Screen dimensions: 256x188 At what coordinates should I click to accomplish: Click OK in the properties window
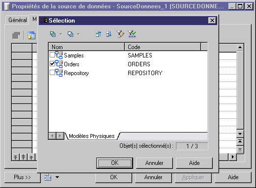click(114, 177)
